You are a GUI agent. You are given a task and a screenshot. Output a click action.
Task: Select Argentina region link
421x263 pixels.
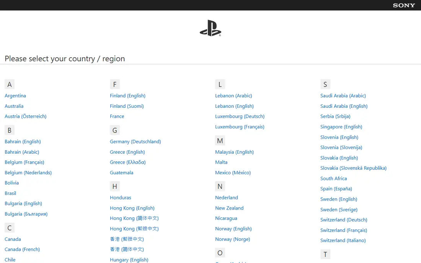15,96
